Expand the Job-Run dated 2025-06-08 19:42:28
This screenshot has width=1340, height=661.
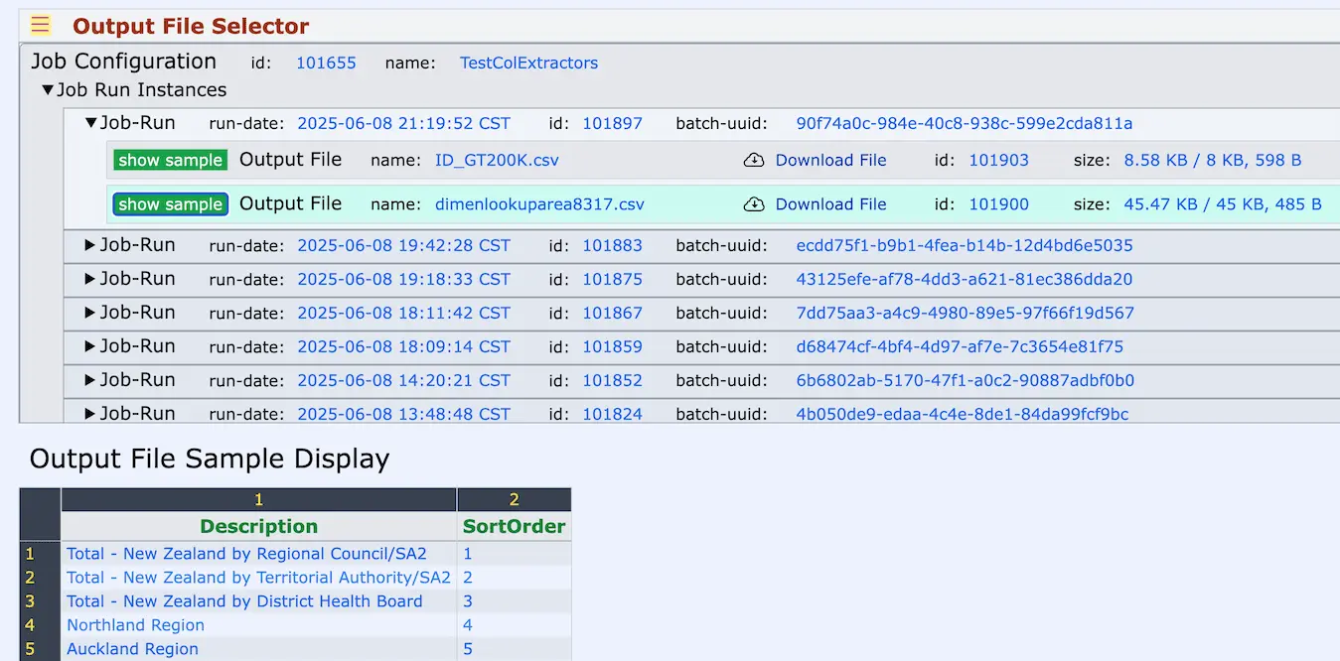point(91,245)
